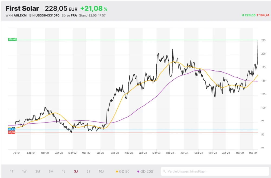271x178 pixels.
Task: Select the active 3J range
Action: pyautogui.click(x=76, y=172)
